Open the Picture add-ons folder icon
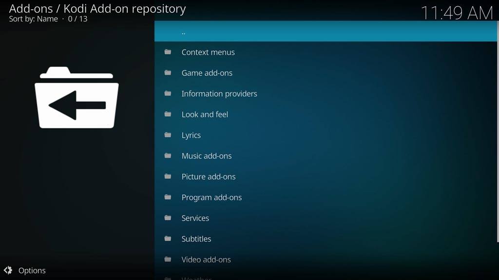499x280 pixels. (x=168, y=176)
